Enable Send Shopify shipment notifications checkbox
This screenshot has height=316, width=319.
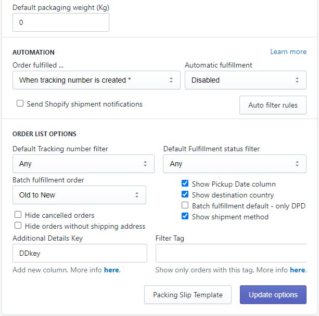point(20,103)
